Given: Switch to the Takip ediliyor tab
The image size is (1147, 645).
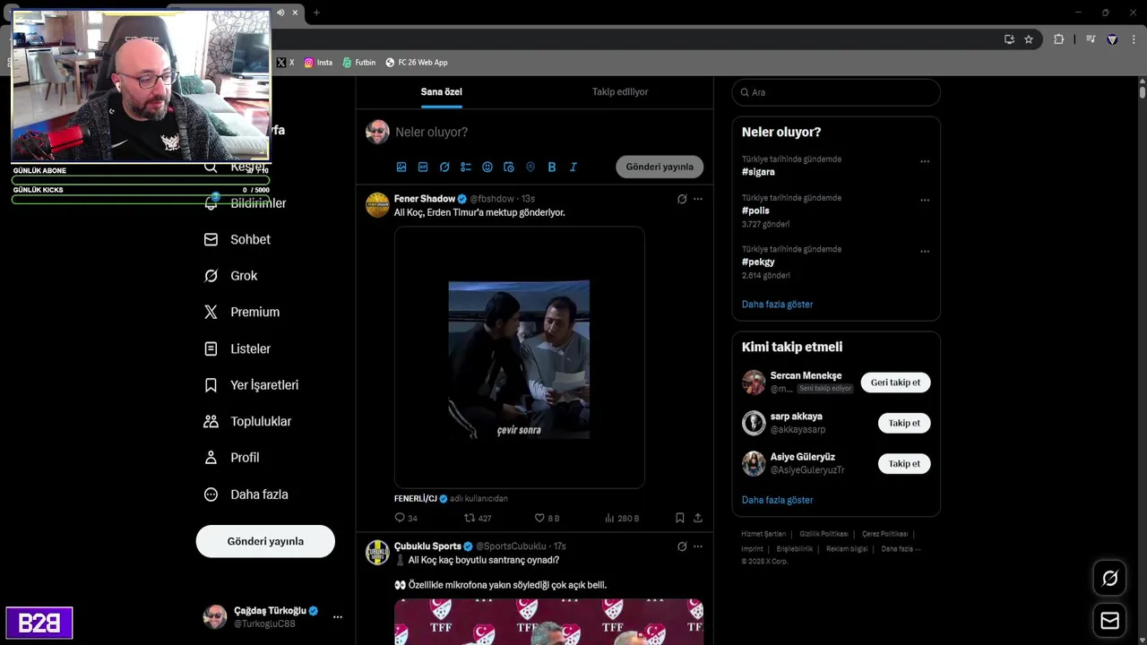Looking at the screenshot, I should point(620,91).
